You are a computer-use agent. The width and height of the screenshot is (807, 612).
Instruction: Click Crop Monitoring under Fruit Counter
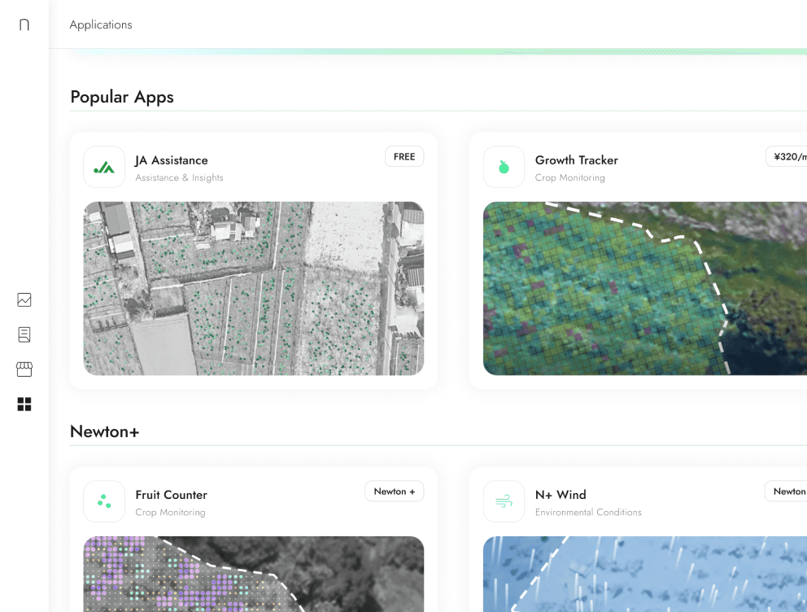170,512
